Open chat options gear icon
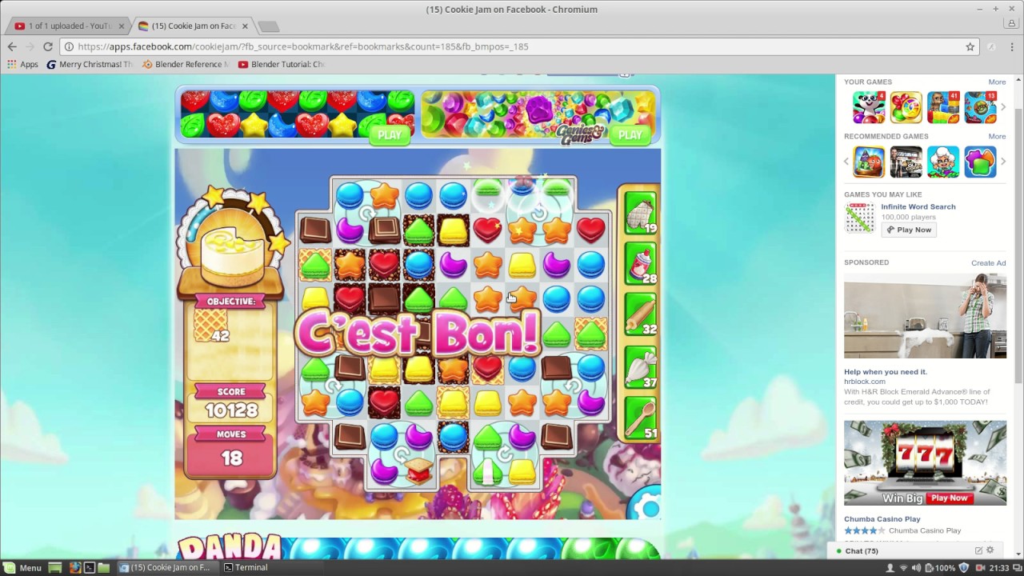 (990, 550)
